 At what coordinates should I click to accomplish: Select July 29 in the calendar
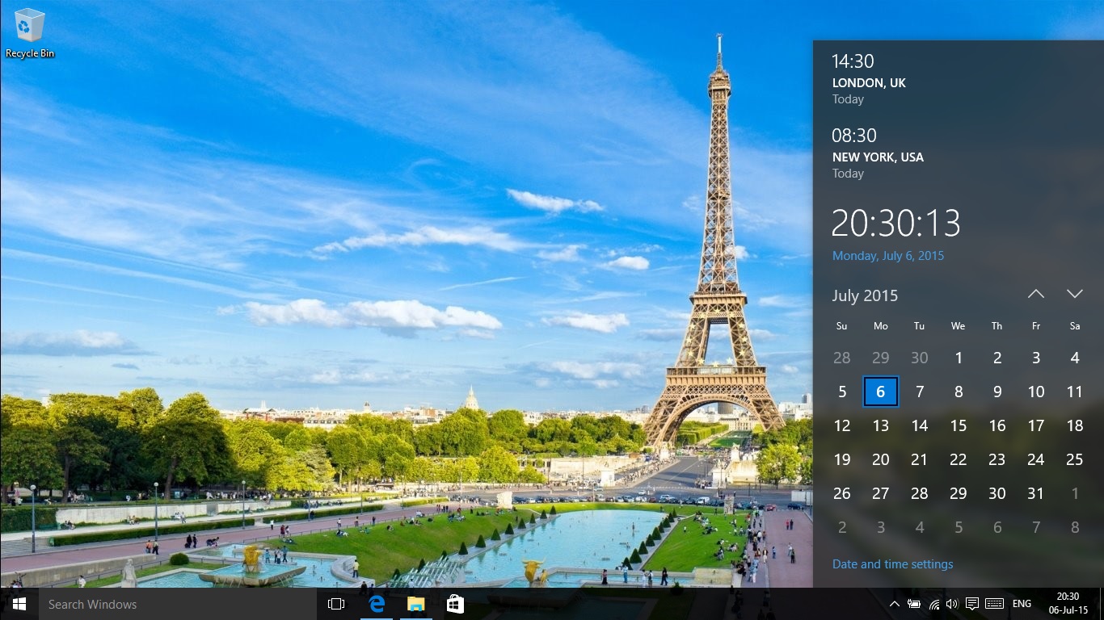[x=959, y=493]
